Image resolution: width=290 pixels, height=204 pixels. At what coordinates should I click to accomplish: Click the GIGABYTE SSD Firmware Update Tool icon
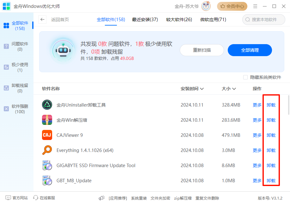click(47, 165)
